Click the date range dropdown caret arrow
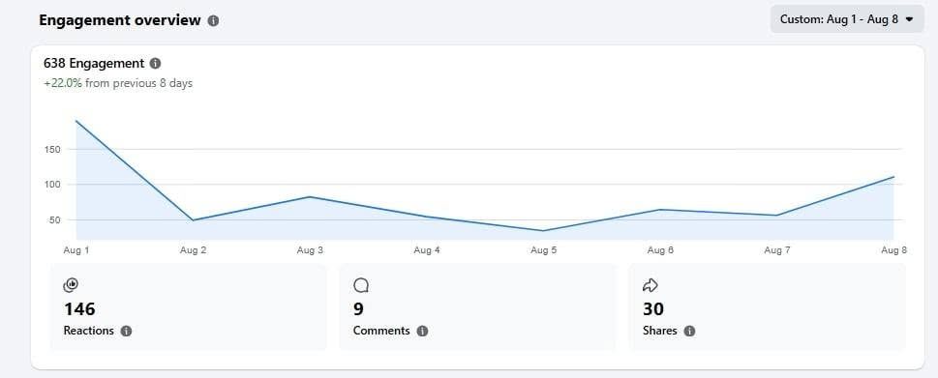 click(x=909, y=19)
